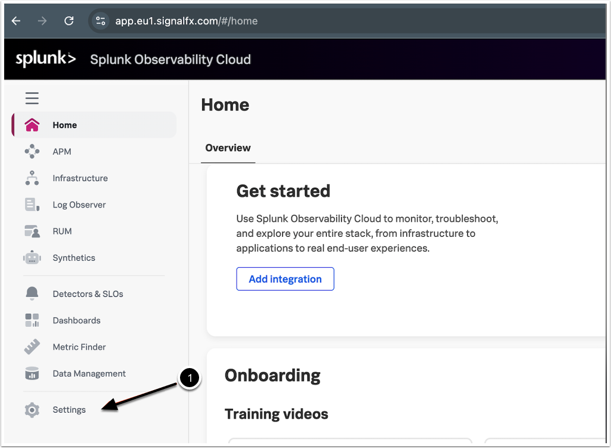
Task: Switch to the Overview tab
Action: [228, 148]
